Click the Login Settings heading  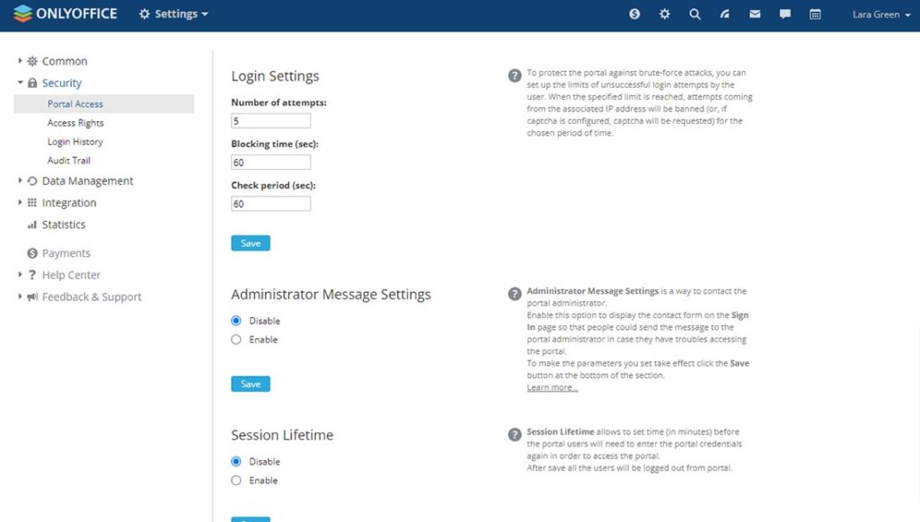coord(275,75)
